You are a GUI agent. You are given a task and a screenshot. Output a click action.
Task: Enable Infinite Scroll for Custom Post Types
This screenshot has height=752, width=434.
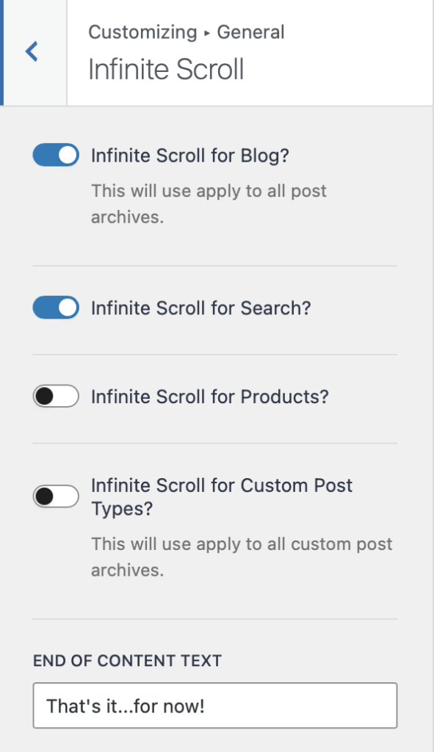pos(55,496)
